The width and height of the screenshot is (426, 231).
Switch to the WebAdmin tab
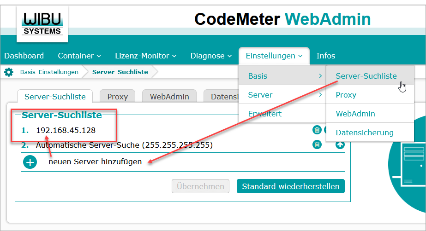click(x=169, y=97)
